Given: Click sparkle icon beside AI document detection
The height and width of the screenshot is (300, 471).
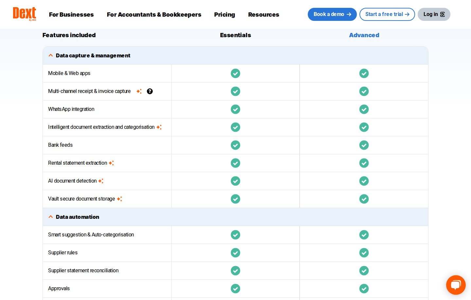Looking at the screenshot, I should (101, 181).
